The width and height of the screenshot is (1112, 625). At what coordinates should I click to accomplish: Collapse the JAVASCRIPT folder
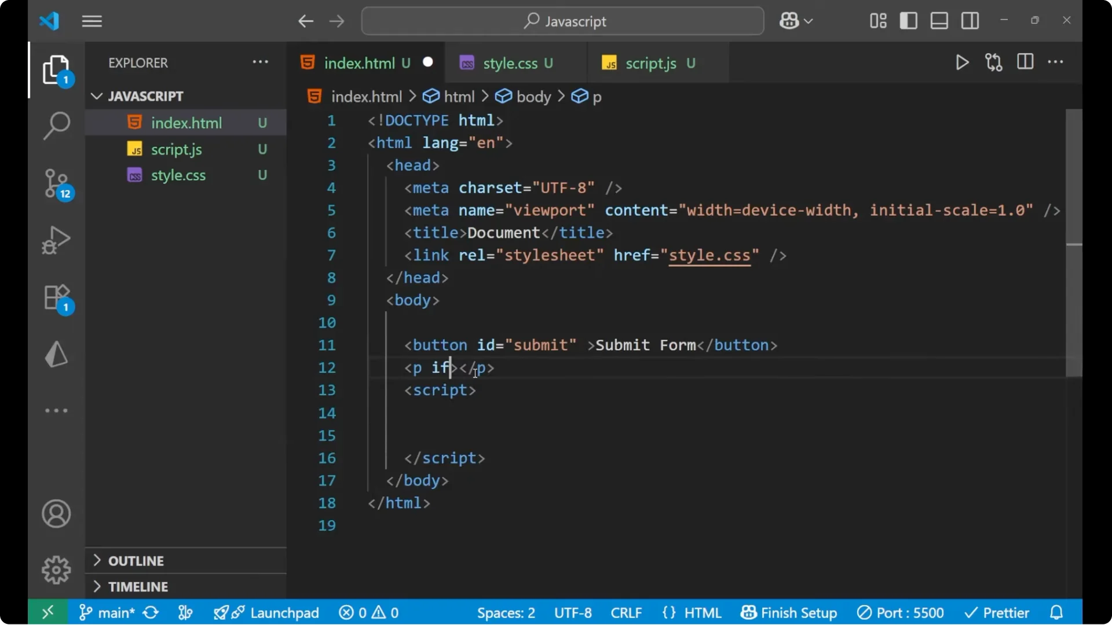click(x=96, y=95)
